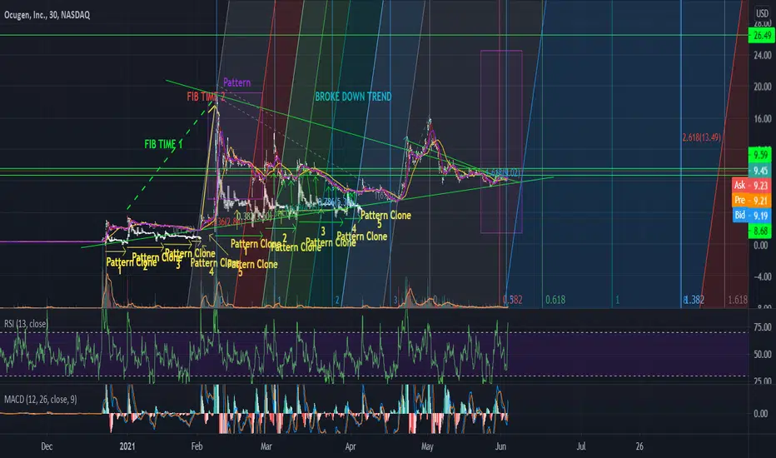Click the 9.59 green price label
776x458 pixels.
tap(762, 155)
